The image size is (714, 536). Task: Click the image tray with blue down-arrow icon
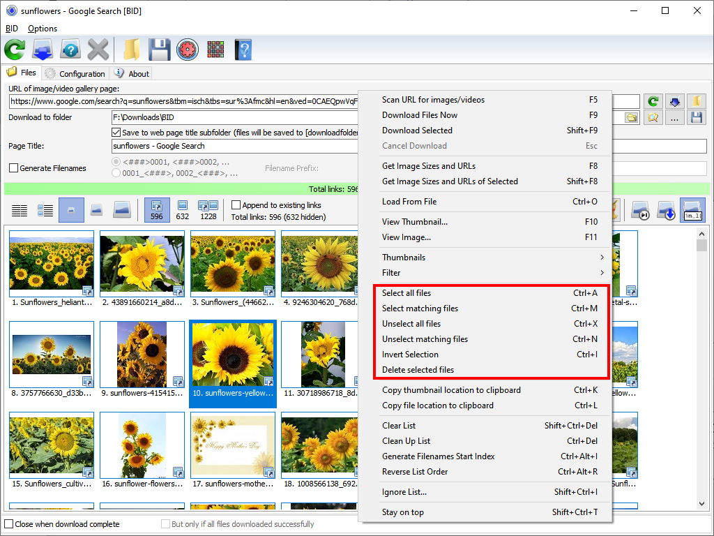coord(666,210)
